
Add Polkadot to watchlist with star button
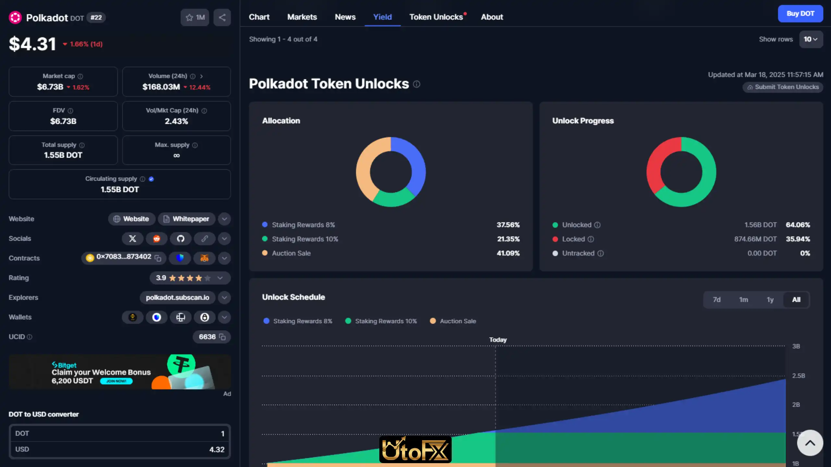tap(195, 18)
